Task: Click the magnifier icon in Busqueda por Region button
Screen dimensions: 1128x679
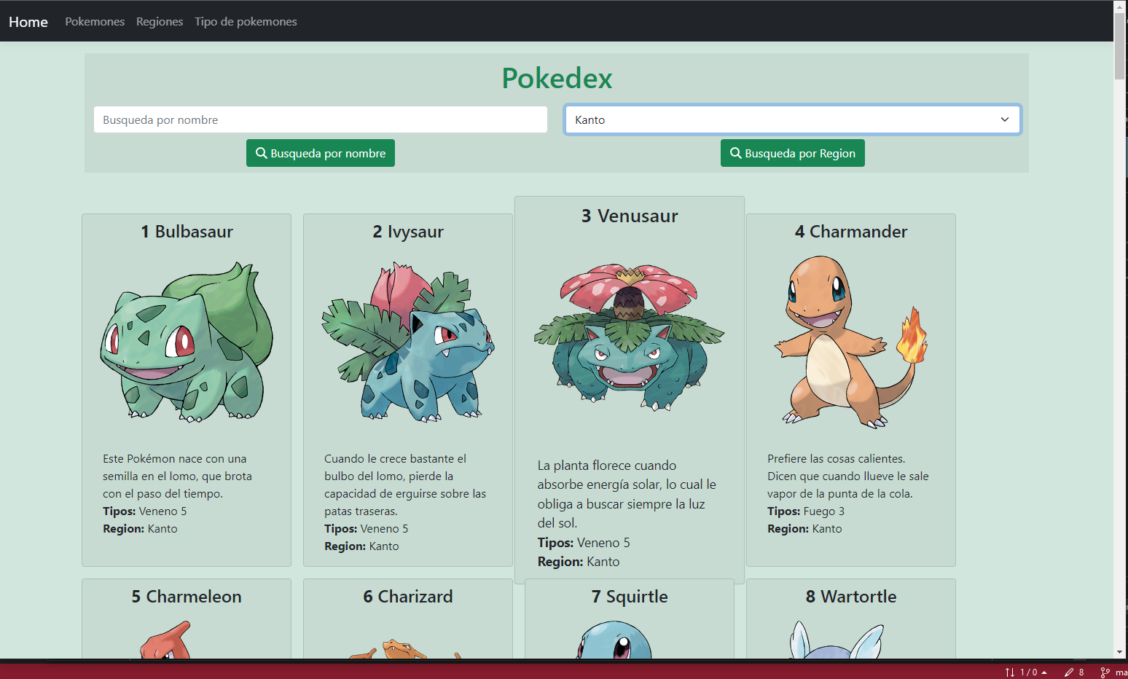Action: click(x=735, y=153)
